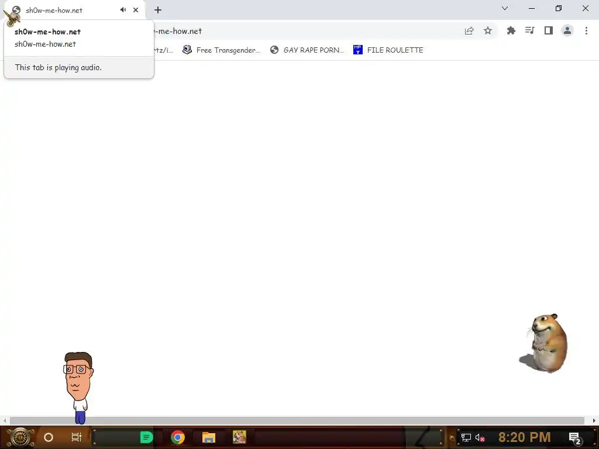
Task: Open the FILE ROULETTE bookmark
Action: tap(388, 50)
